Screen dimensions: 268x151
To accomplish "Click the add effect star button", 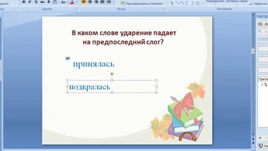I will pyautogui.click(x=263, y=24).
